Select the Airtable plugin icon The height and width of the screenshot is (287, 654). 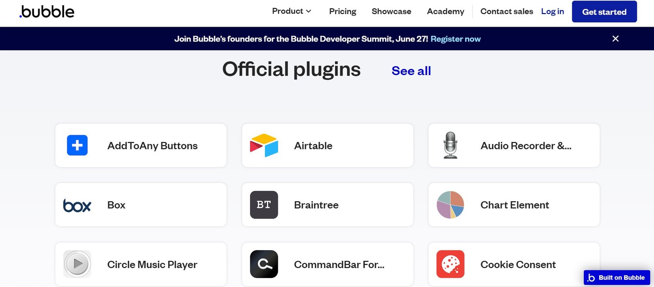[263, 145]
